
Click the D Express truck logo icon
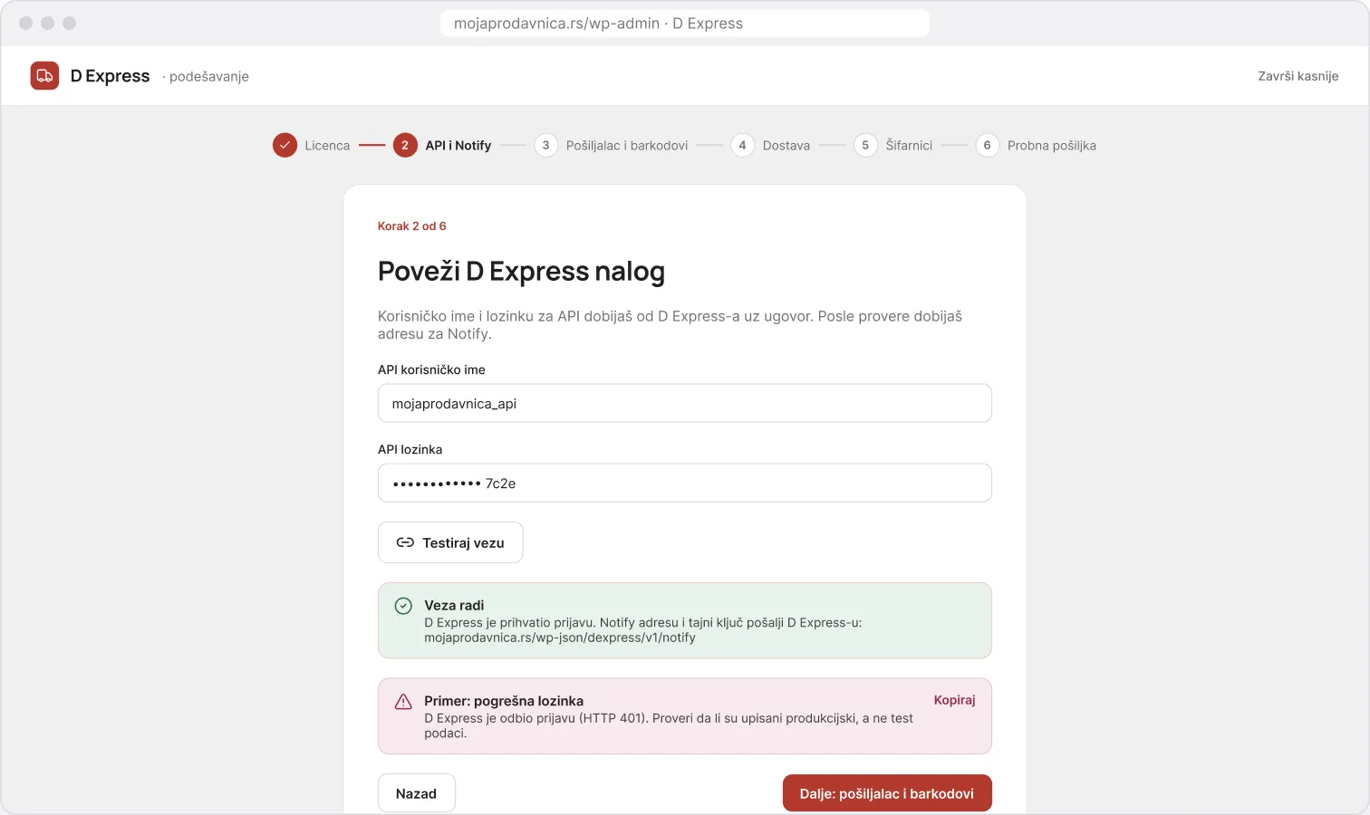44,76
